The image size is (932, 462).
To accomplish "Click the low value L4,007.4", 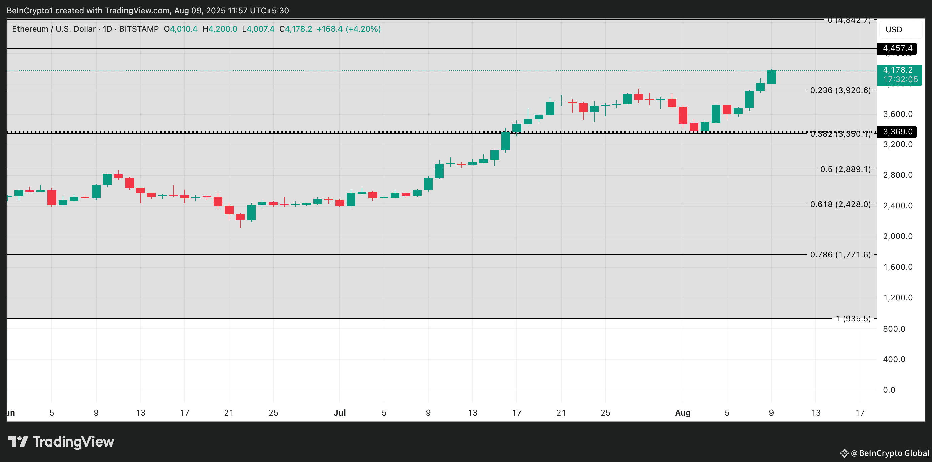I will coord(258,29).
